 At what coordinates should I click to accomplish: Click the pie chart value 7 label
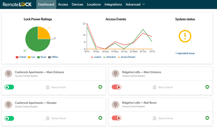(50, 28)
